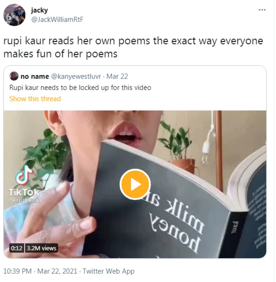
Task: Open the quoted tweet's Mar 22 date
Action: click(117, 77)
